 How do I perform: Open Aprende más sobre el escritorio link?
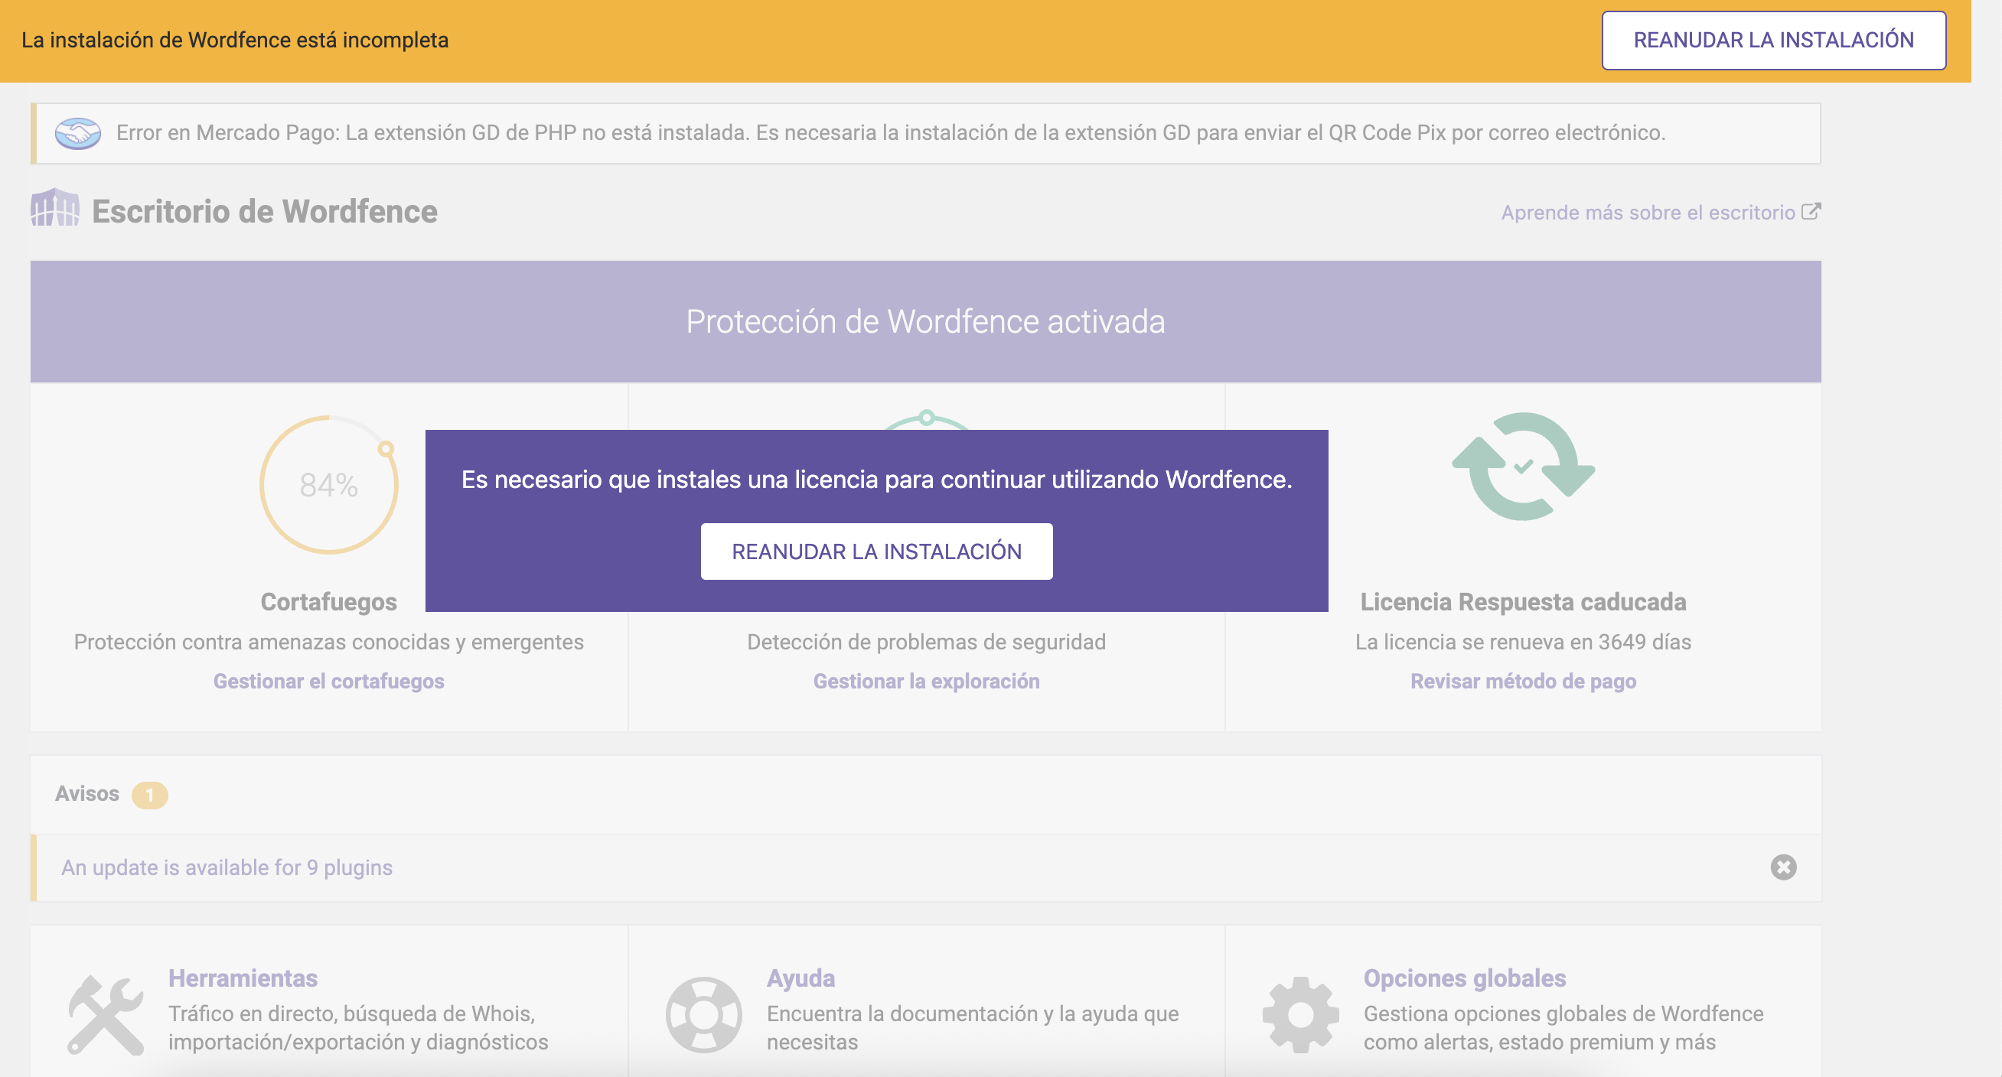coord(1648,212)
